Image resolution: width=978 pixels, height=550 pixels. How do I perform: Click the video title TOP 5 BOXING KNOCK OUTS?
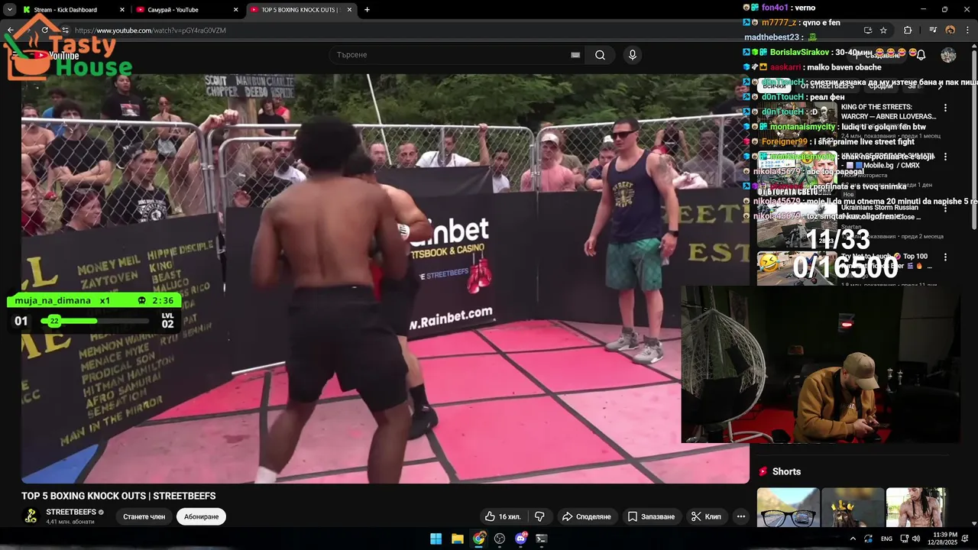118,496
